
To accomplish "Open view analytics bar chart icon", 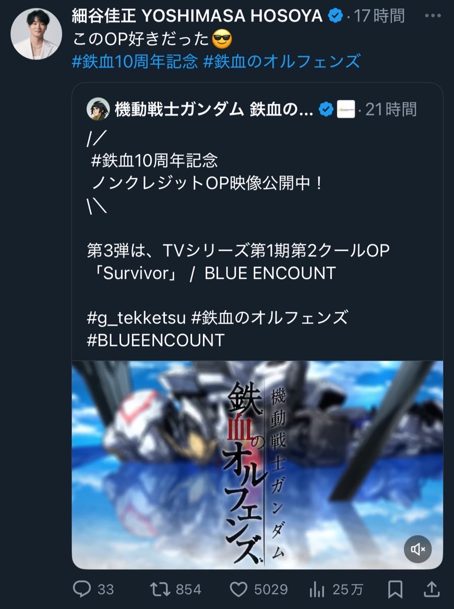I will click(x=317, y=589).
